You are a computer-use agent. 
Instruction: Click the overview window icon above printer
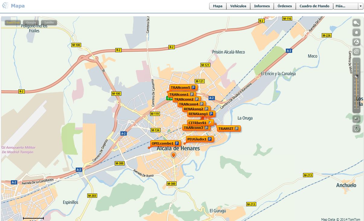point(356,119)
